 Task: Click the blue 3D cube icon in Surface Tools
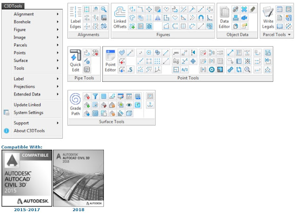coord(129,113)
